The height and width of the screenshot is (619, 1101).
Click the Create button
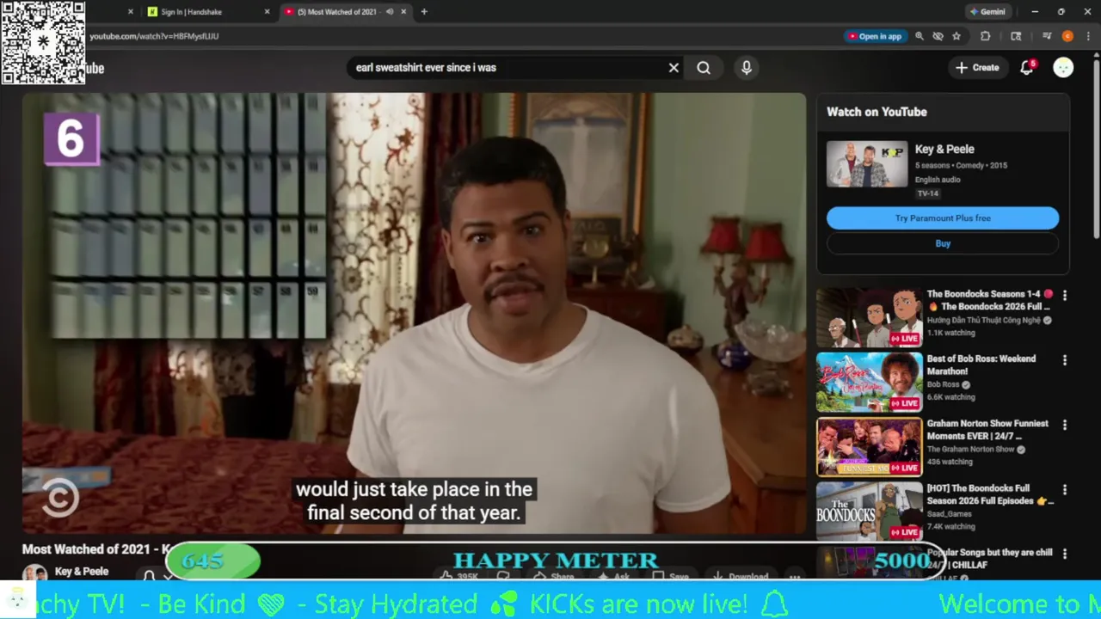coord(977,68)
